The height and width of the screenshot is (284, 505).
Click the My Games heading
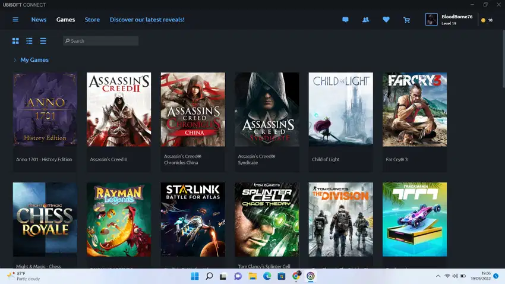coord(34,60)
